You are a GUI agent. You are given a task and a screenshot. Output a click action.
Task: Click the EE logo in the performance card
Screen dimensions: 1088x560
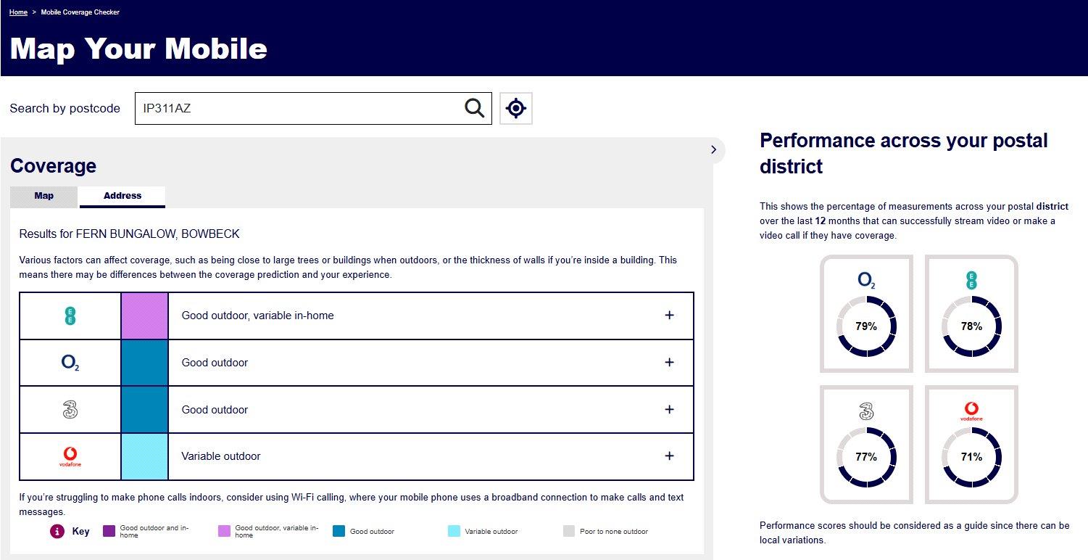(x=971, y=281)
